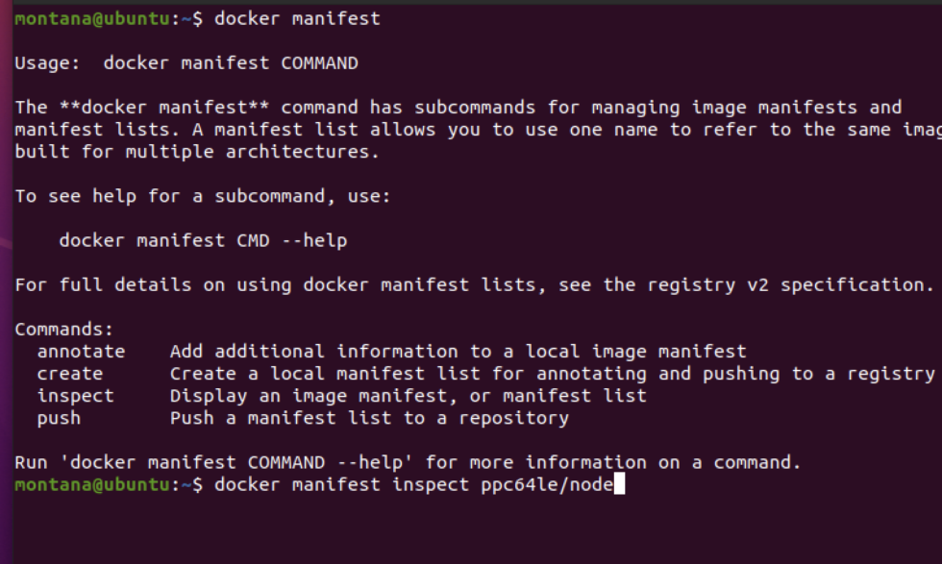Screen dimensions: 942x564
Task: Click the terminal cursor block after ppc64le/node
Action: pyautogui.click(x=619, y=484)
